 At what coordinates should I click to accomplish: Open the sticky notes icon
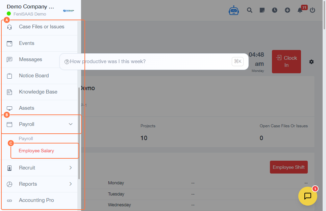pos(262,10)
